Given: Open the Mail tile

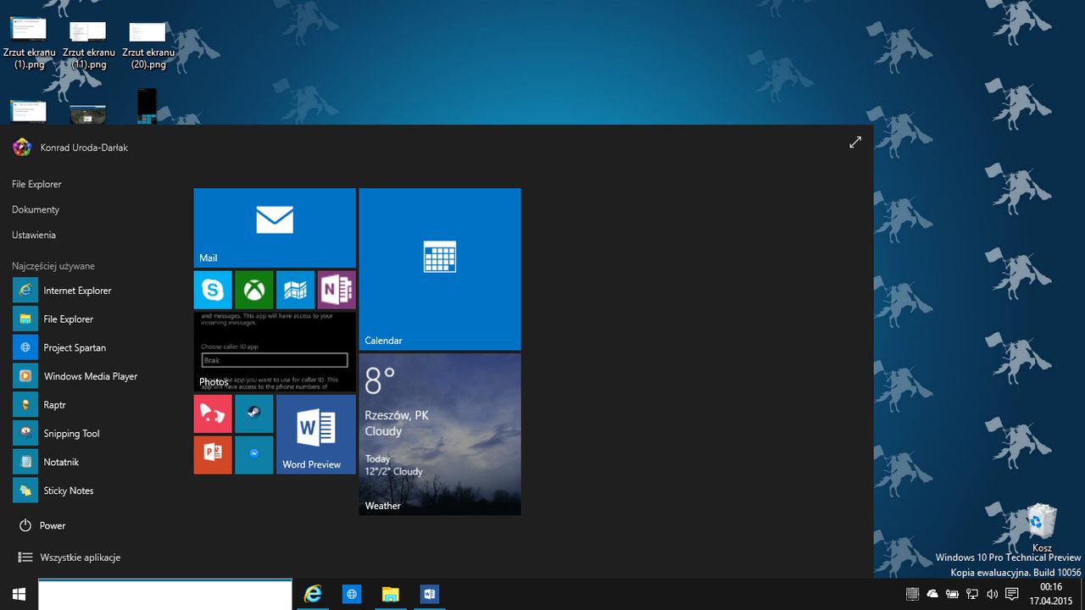Looking at the screenshot, I should pos(275,228).
